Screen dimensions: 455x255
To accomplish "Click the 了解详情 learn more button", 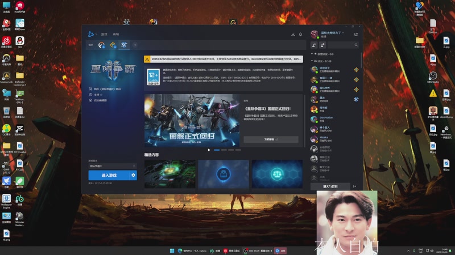I will (x=271, y=139).
